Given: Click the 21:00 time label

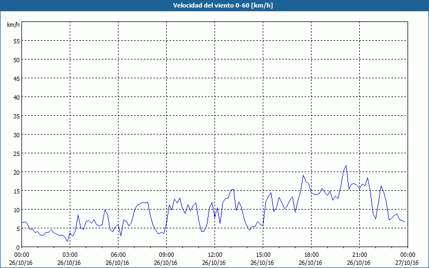Looking at the screenshot, I should click(359, 255).
